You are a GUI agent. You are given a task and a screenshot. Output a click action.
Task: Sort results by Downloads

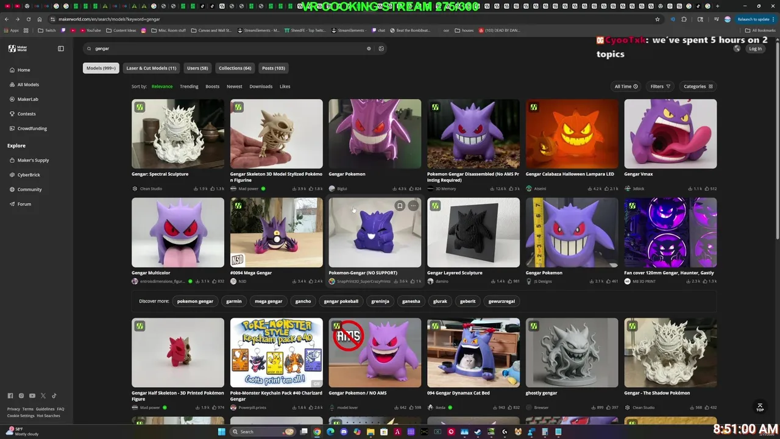261,87
